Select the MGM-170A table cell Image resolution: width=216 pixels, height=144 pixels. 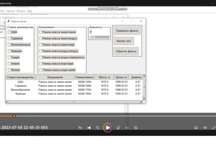click(x=85, y=90)
